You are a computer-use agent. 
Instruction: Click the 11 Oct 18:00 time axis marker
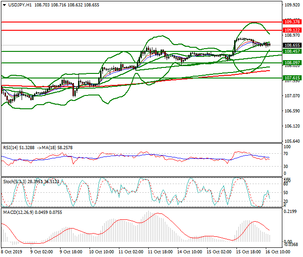(160, 252)
